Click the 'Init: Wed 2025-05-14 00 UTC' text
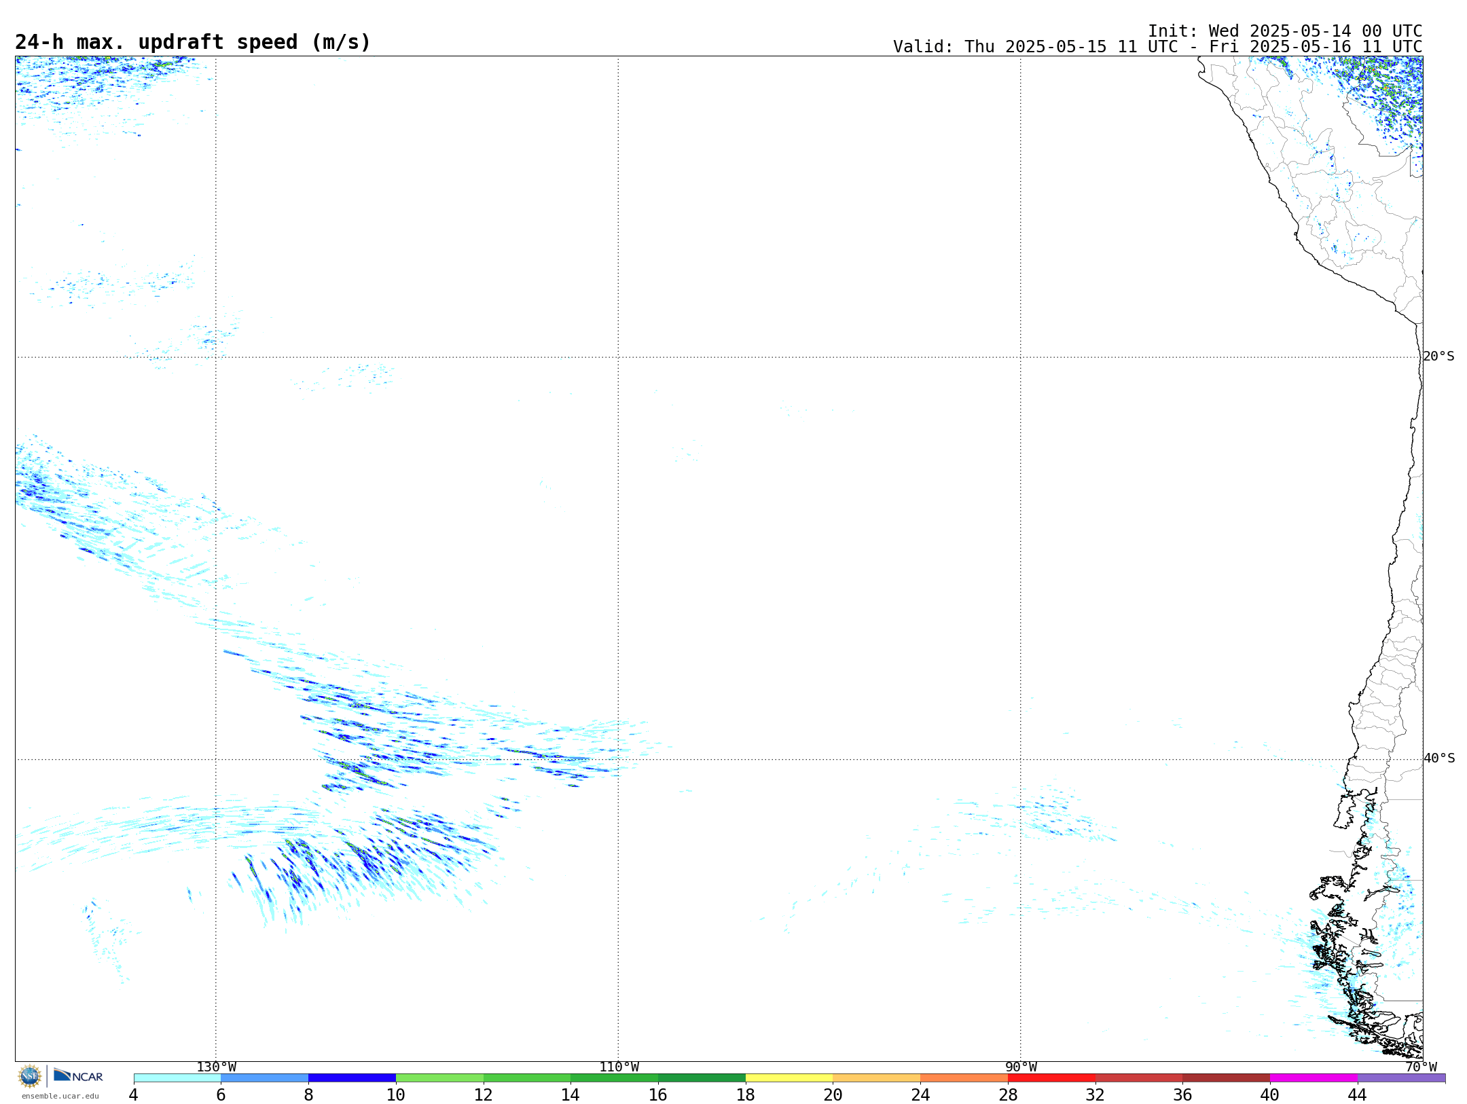Image resolution: width=1467 pixels, height=1104 pixels. coord(1285,31)
